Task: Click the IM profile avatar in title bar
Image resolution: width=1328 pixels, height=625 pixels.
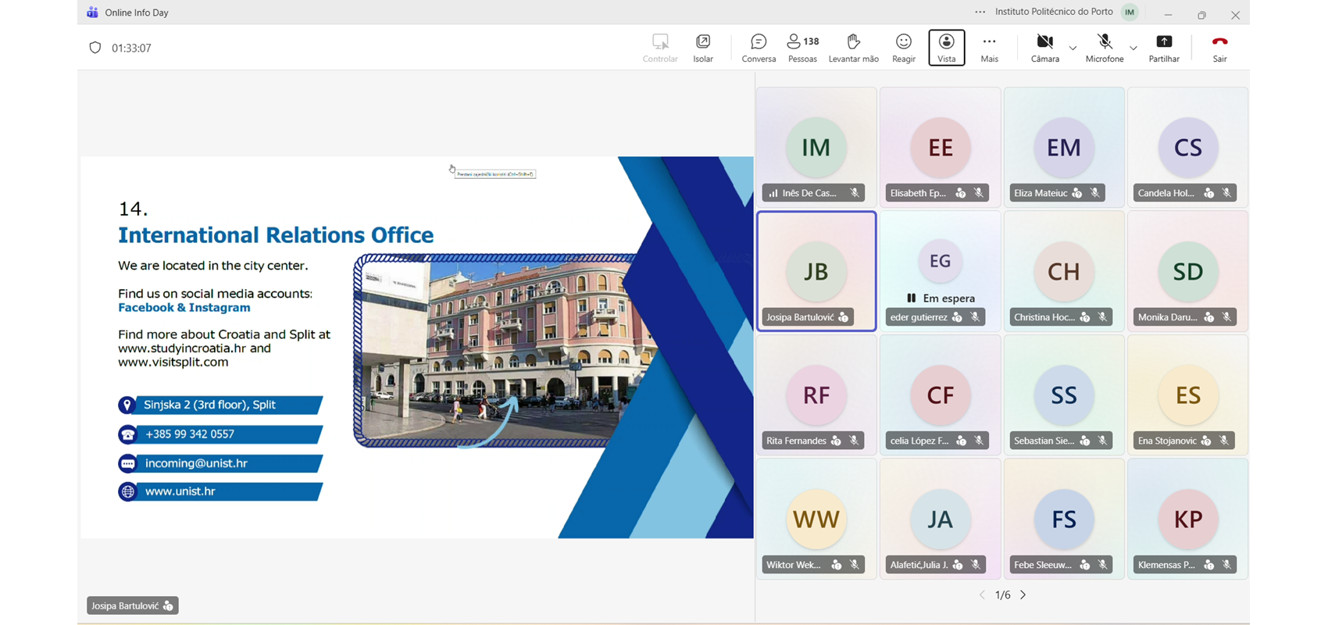Action: [1130, 12]
